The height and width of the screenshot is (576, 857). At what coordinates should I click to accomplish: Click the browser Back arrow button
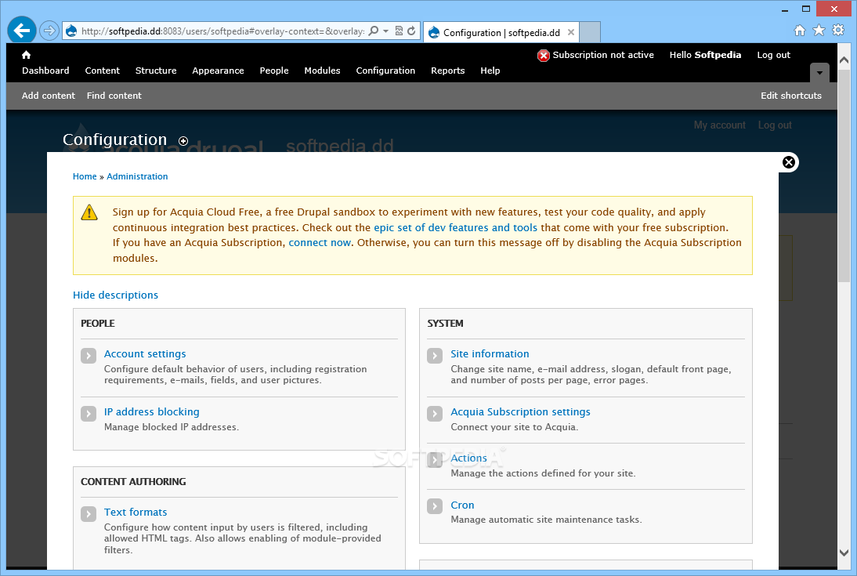tap(22, 31)
